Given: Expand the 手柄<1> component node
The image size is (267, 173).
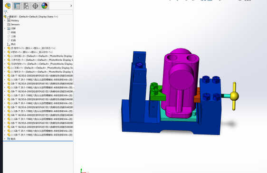Looking at the screenshot, I should [x=5, y=68].
